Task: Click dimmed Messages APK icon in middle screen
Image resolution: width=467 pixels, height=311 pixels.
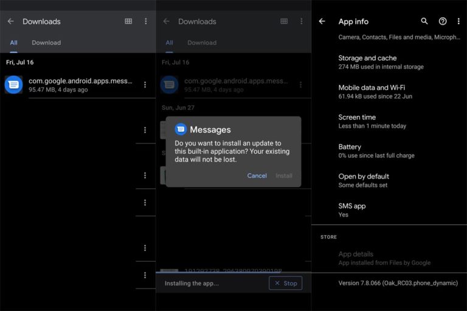Action: [169, 85]
